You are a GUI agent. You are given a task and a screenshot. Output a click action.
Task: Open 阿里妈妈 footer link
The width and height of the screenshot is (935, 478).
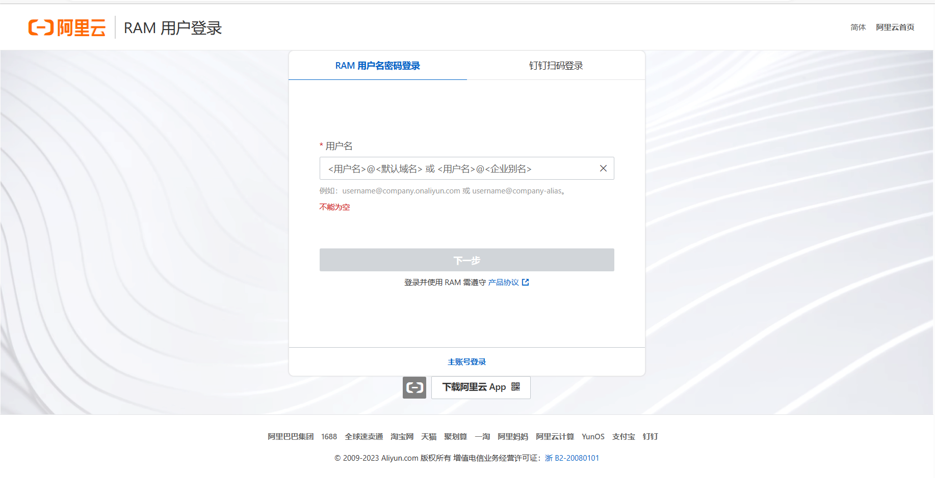513,437
